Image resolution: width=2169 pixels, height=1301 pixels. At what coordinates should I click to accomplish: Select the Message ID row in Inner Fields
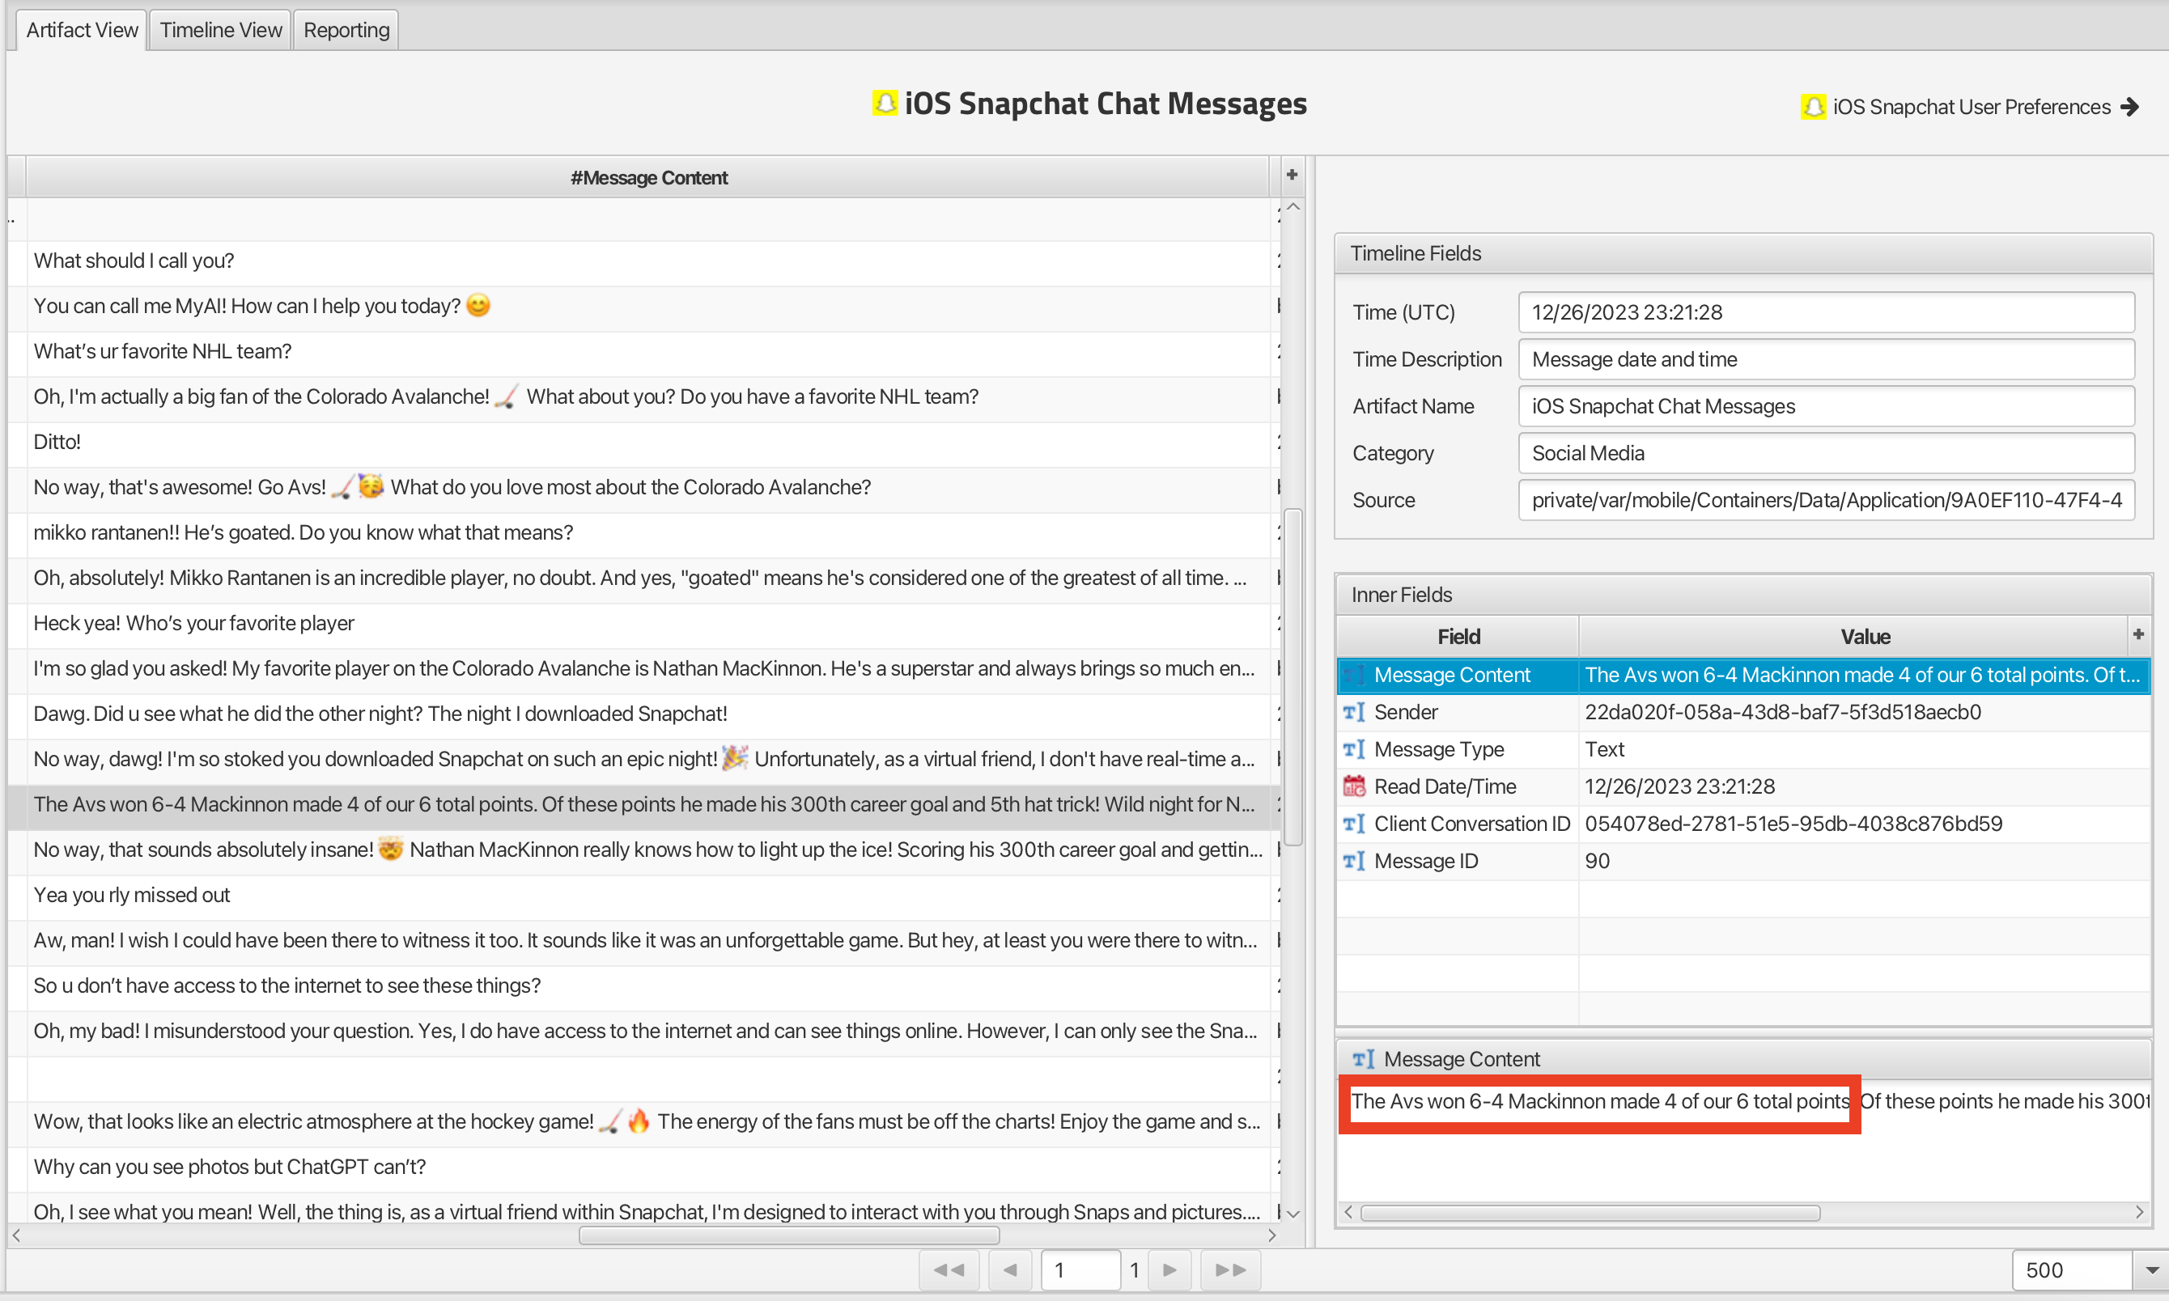(1743, 861)
